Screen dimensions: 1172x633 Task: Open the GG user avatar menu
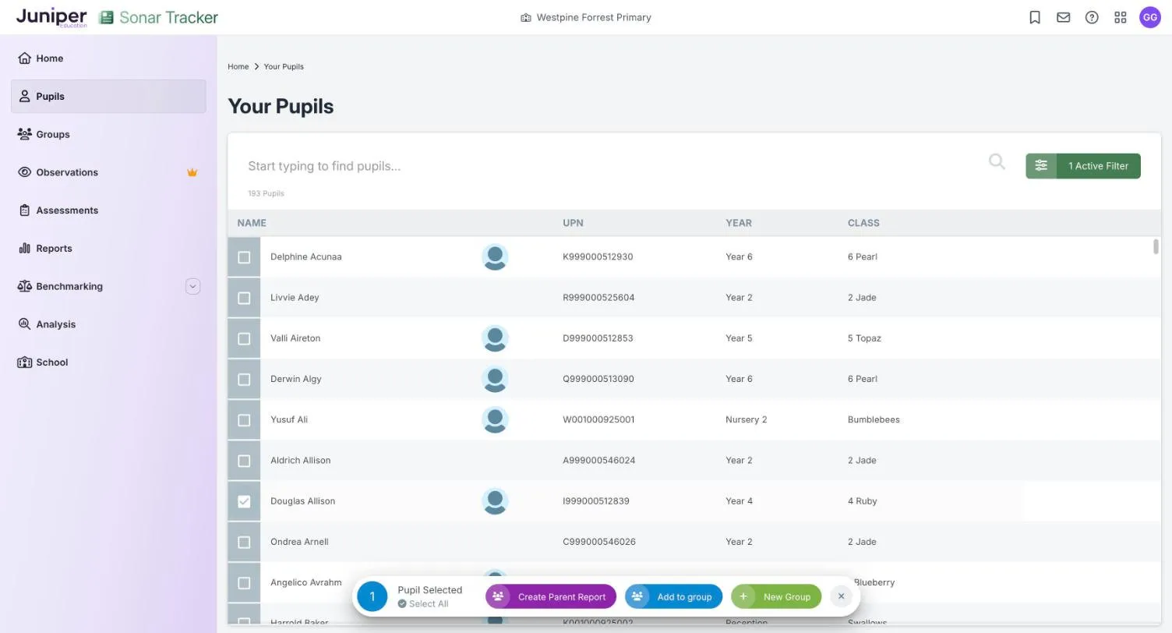[x=1150, y=17]
